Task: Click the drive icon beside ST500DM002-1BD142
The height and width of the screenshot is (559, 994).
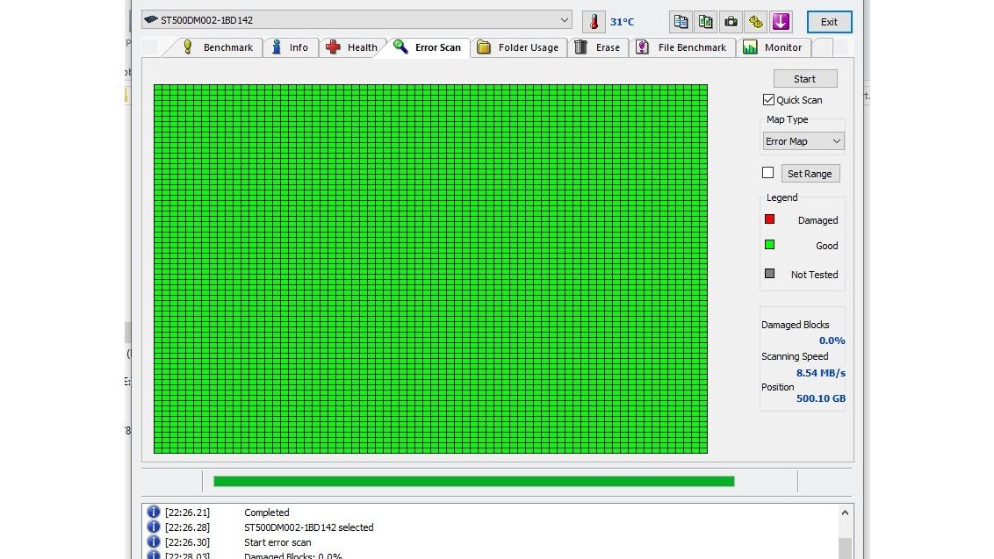Action: (151, 19)
